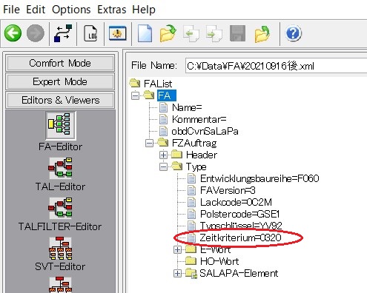Click the greyed copy-left pages icon
Viewport: 367px width, 293px height.
(191, 33)
